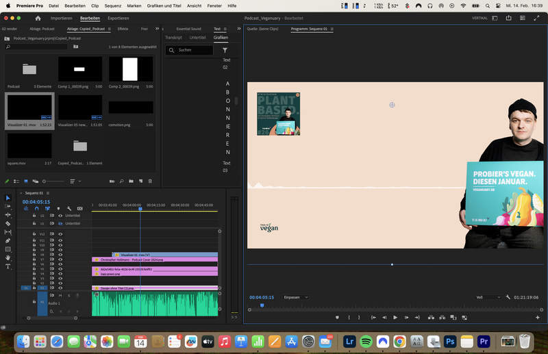Click the timeline closed captions CC icon
The image size is (548, 354).
point(80,209)
